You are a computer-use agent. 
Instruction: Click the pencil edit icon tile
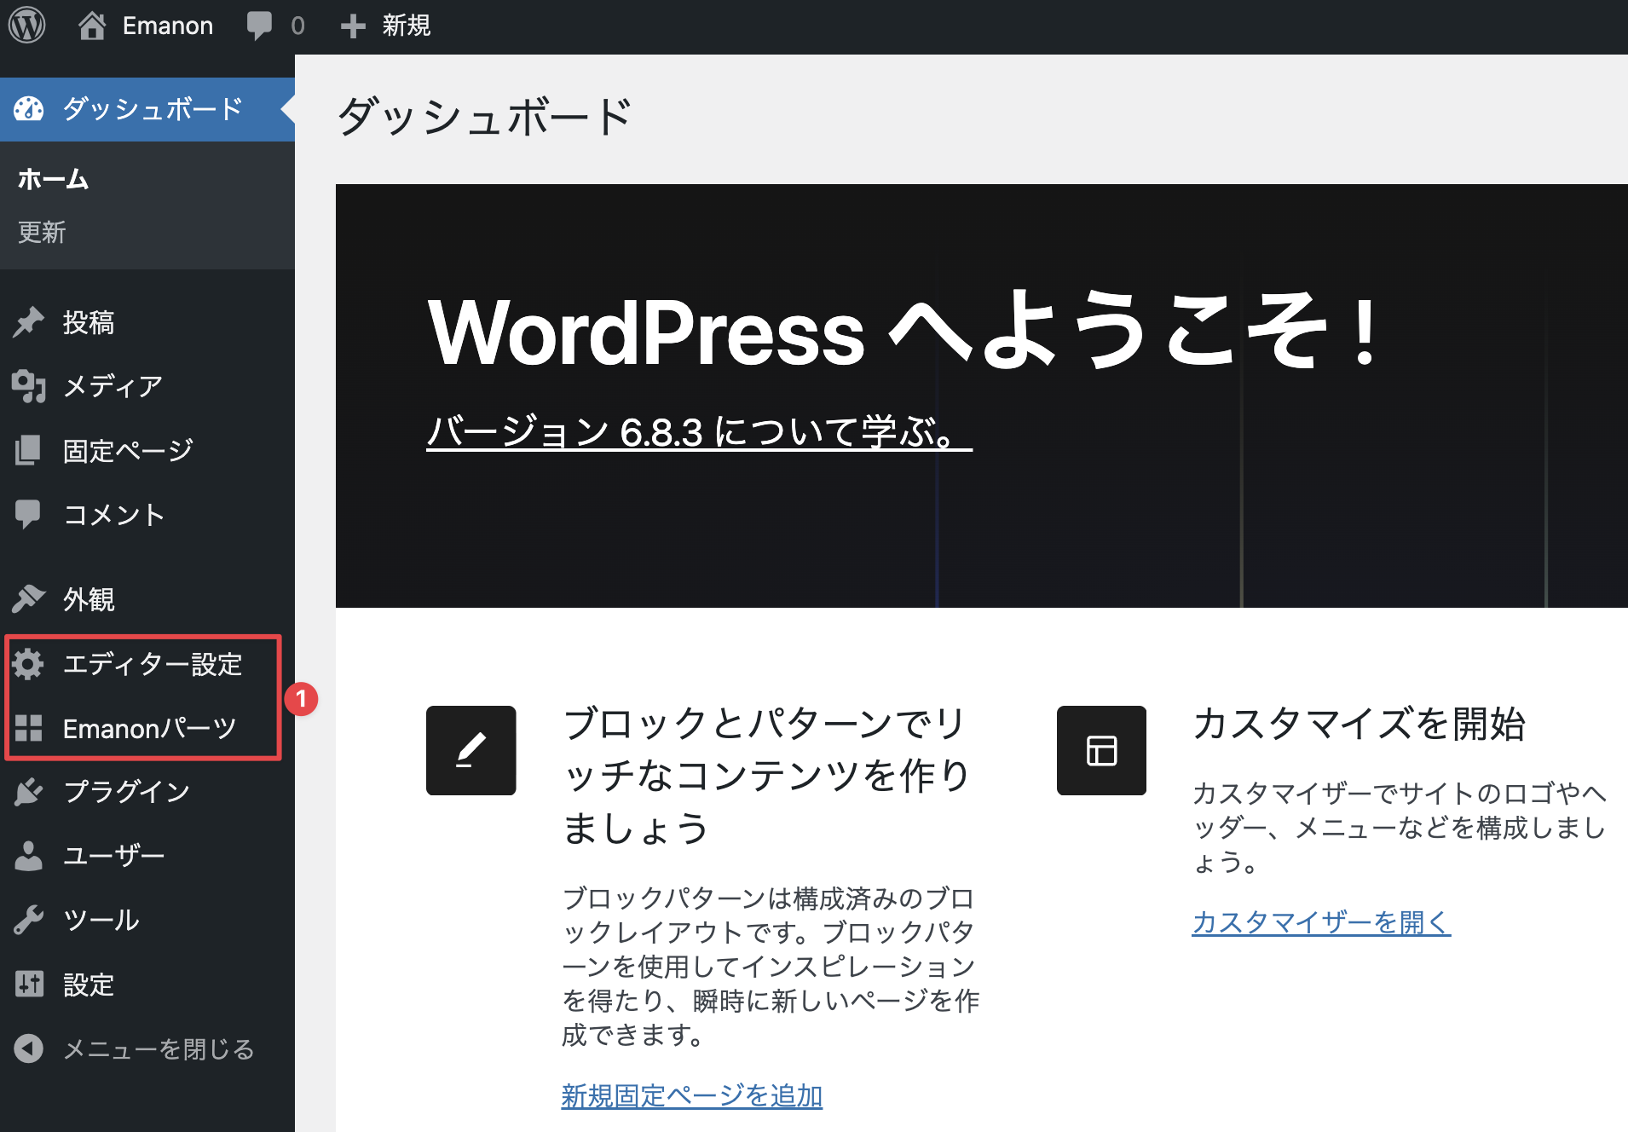coord(471,750)
